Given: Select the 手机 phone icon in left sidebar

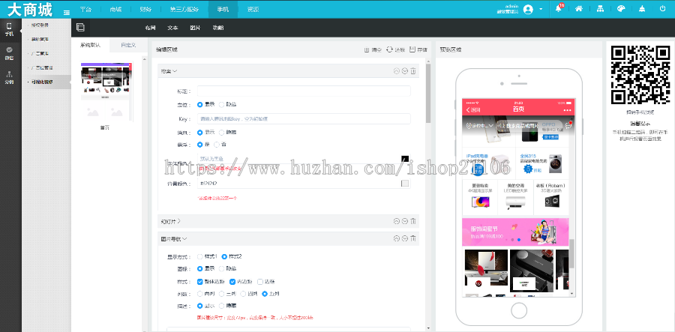Looking at the screenshot, I should [9, 25].
